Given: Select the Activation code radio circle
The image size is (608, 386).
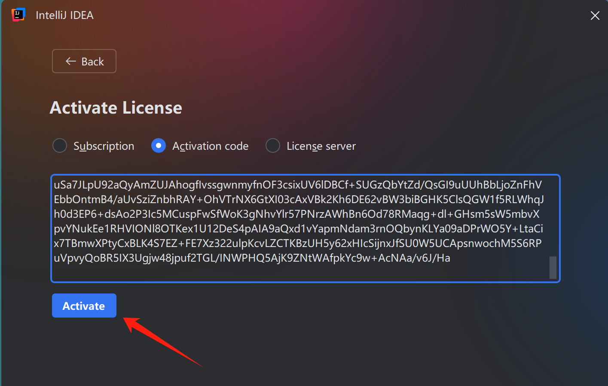Looking at the screenshot, I should [x=159, y=145].
